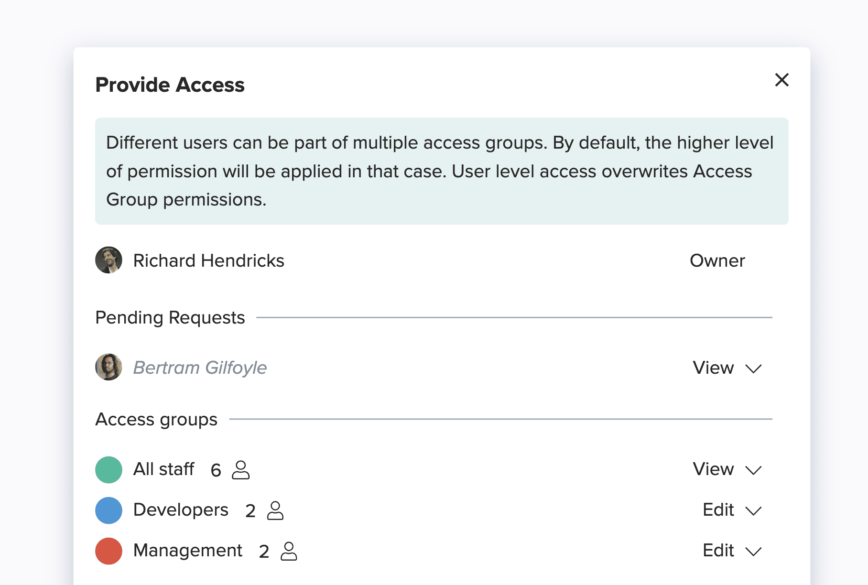
Task: Click Richard Hendricks' avatar photo
Action: point(108,260)
